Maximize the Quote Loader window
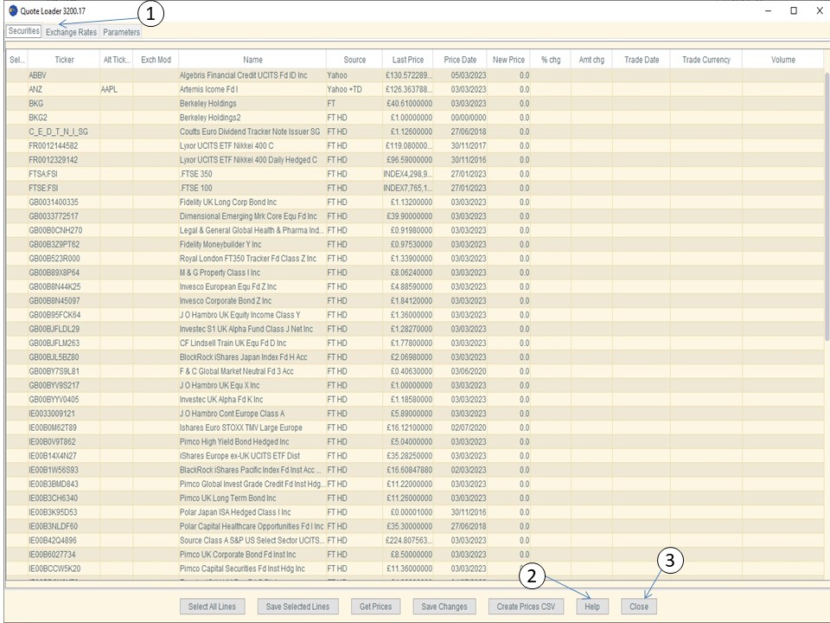Image resolution: width=830 pixels, height=623 pixels. 794,10
